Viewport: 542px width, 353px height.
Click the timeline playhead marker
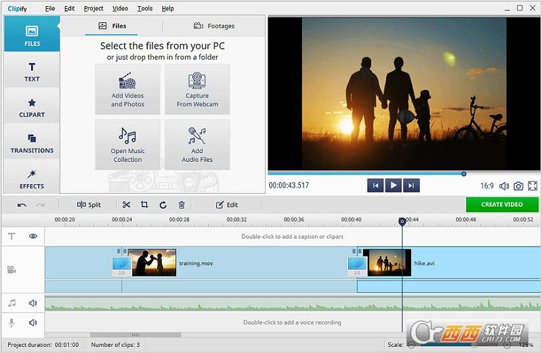coord(402,222)
